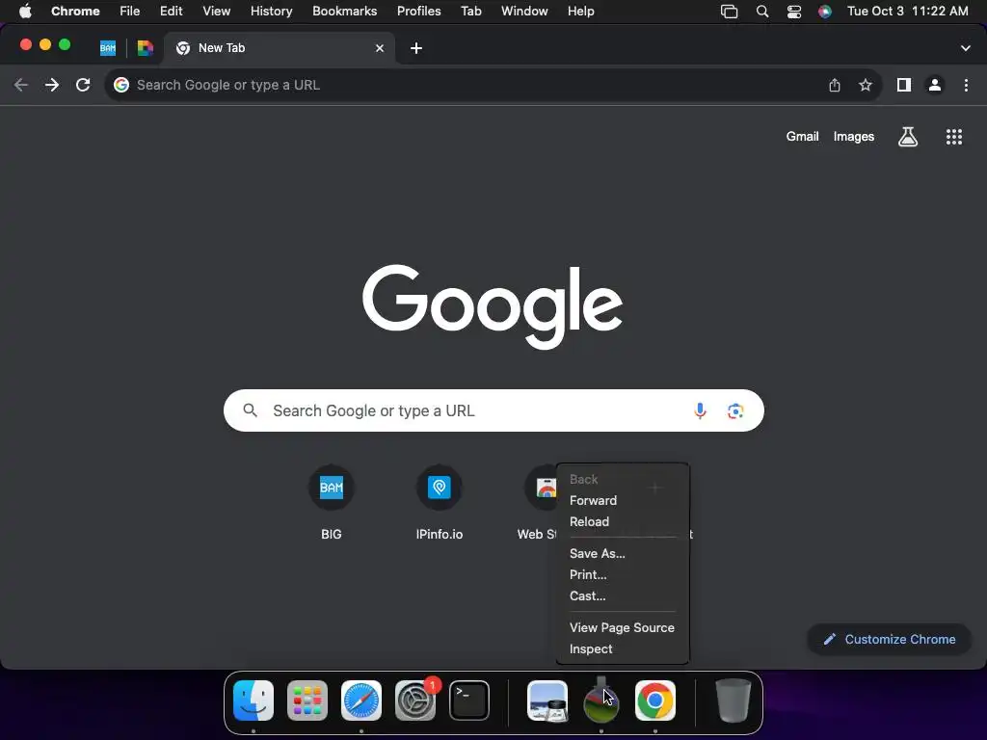Share this page icon in address bar
987x740 pixels.
pyautogui.click(x=835, y=85)
